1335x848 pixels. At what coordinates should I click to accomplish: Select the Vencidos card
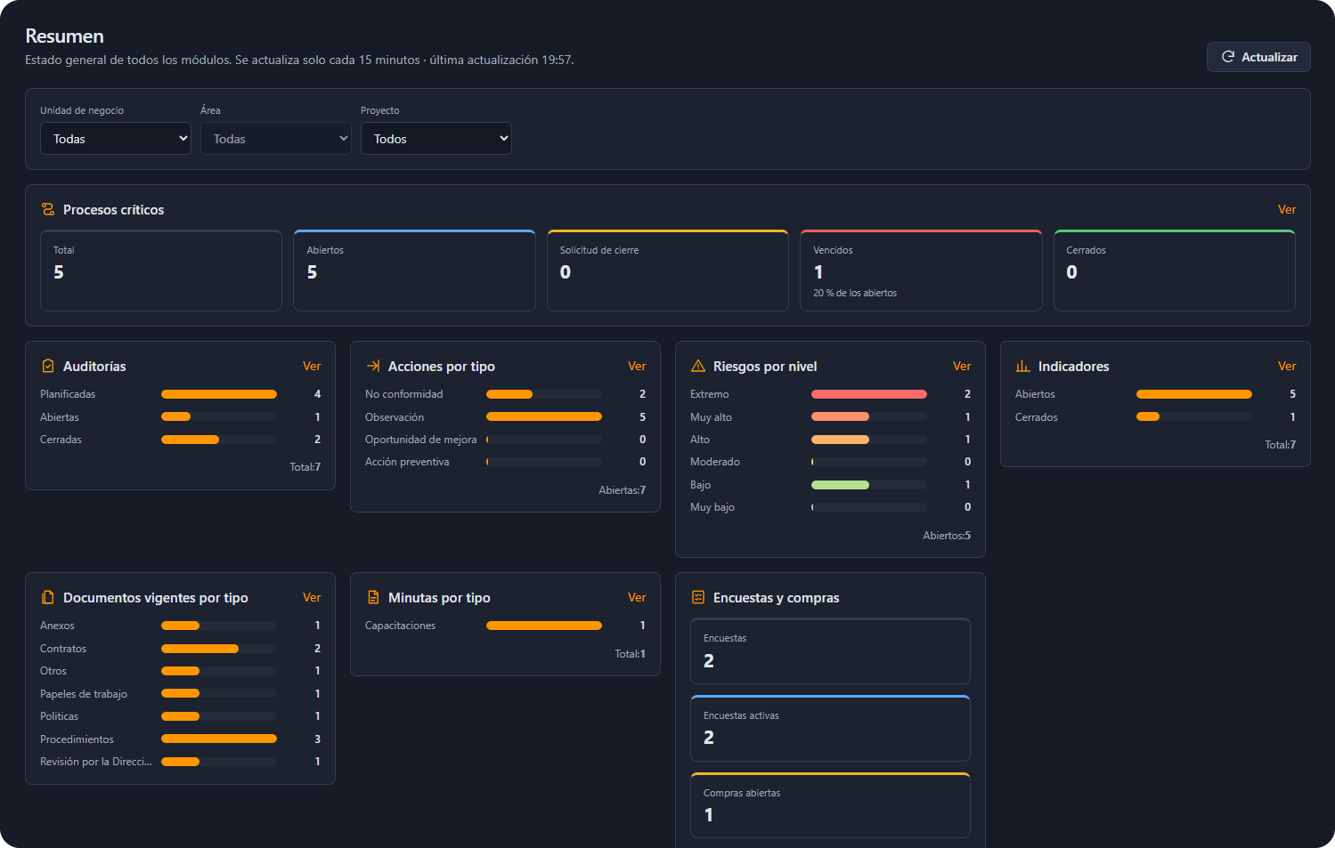921,271
